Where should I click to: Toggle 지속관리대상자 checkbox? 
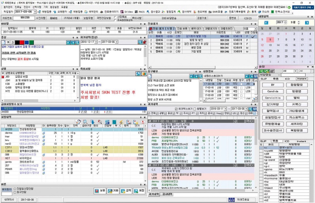click(115, 20)
